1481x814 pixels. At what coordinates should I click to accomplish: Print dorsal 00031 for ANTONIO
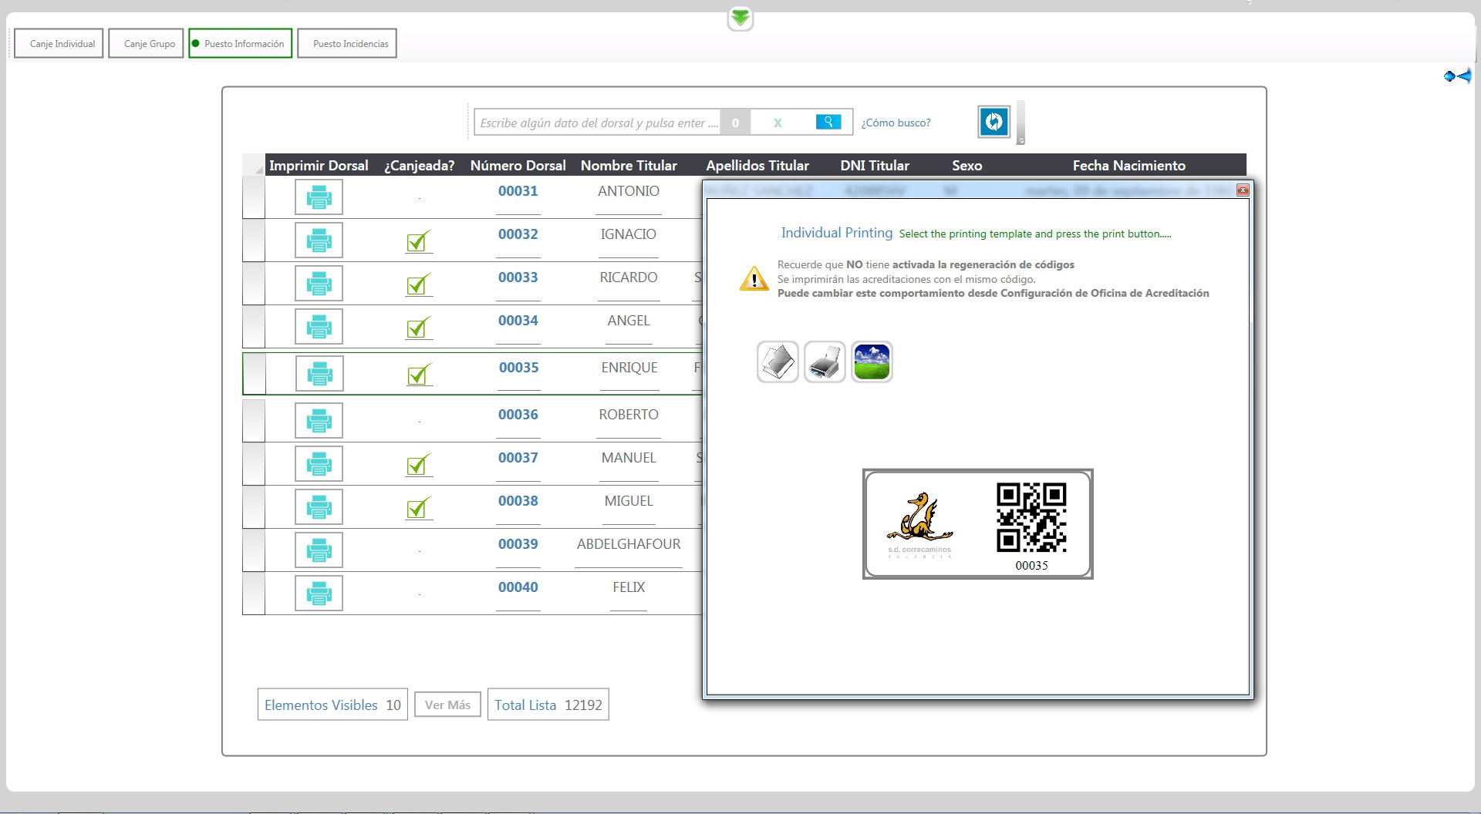coord(319,197)
